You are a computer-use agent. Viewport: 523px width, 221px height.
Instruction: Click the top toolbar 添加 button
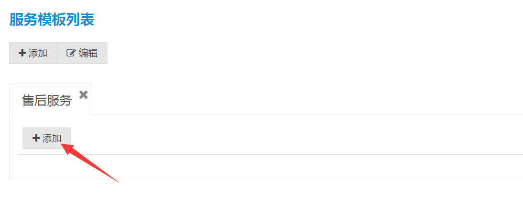pos(33,53)
